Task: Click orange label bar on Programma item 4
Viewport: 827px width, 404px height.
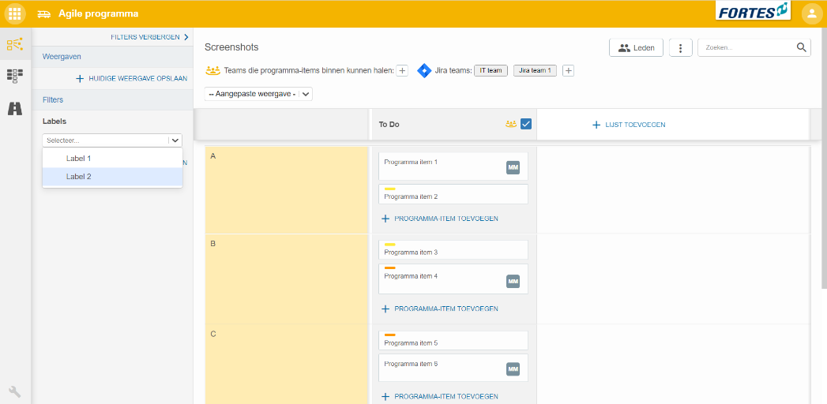Action: point(389,268)
